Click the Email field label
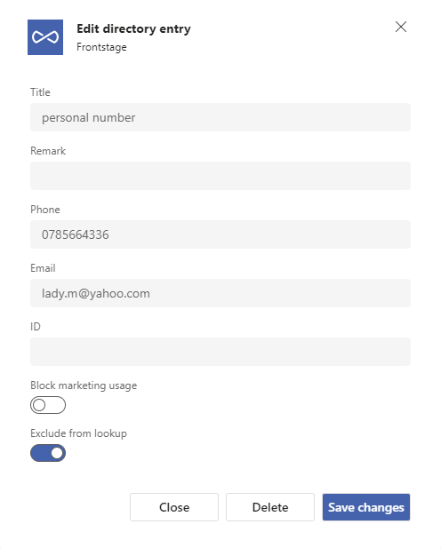The image size is (441, 548). click(43, 268)
